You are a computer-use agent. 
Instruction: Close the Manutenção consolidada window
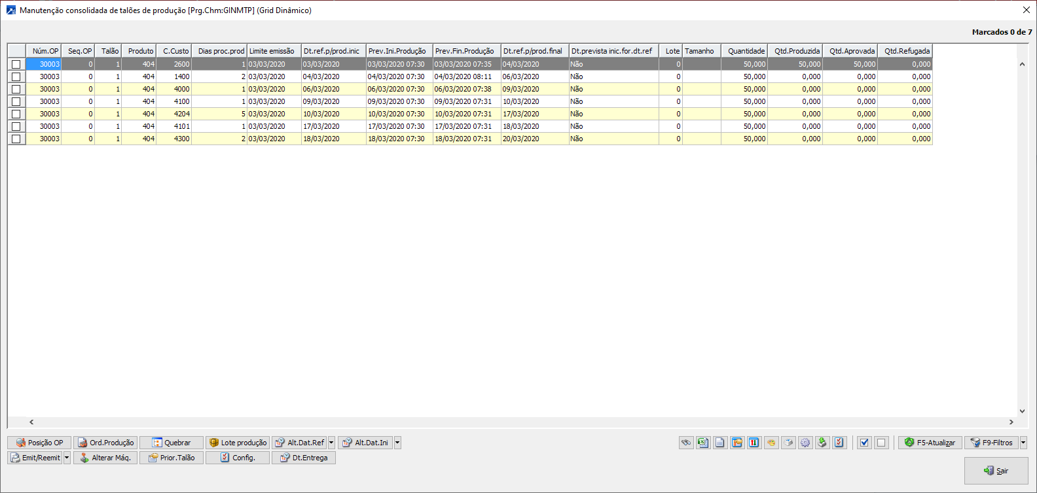1026,10
